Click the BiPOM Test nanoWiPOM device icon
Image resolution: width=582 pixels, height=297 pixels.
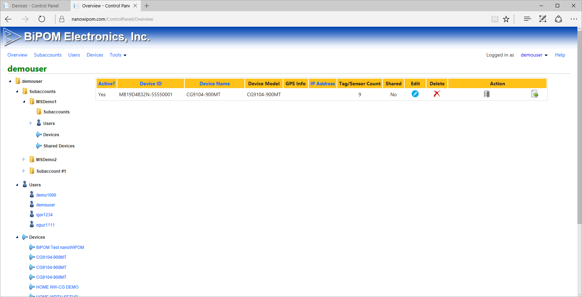32,247
